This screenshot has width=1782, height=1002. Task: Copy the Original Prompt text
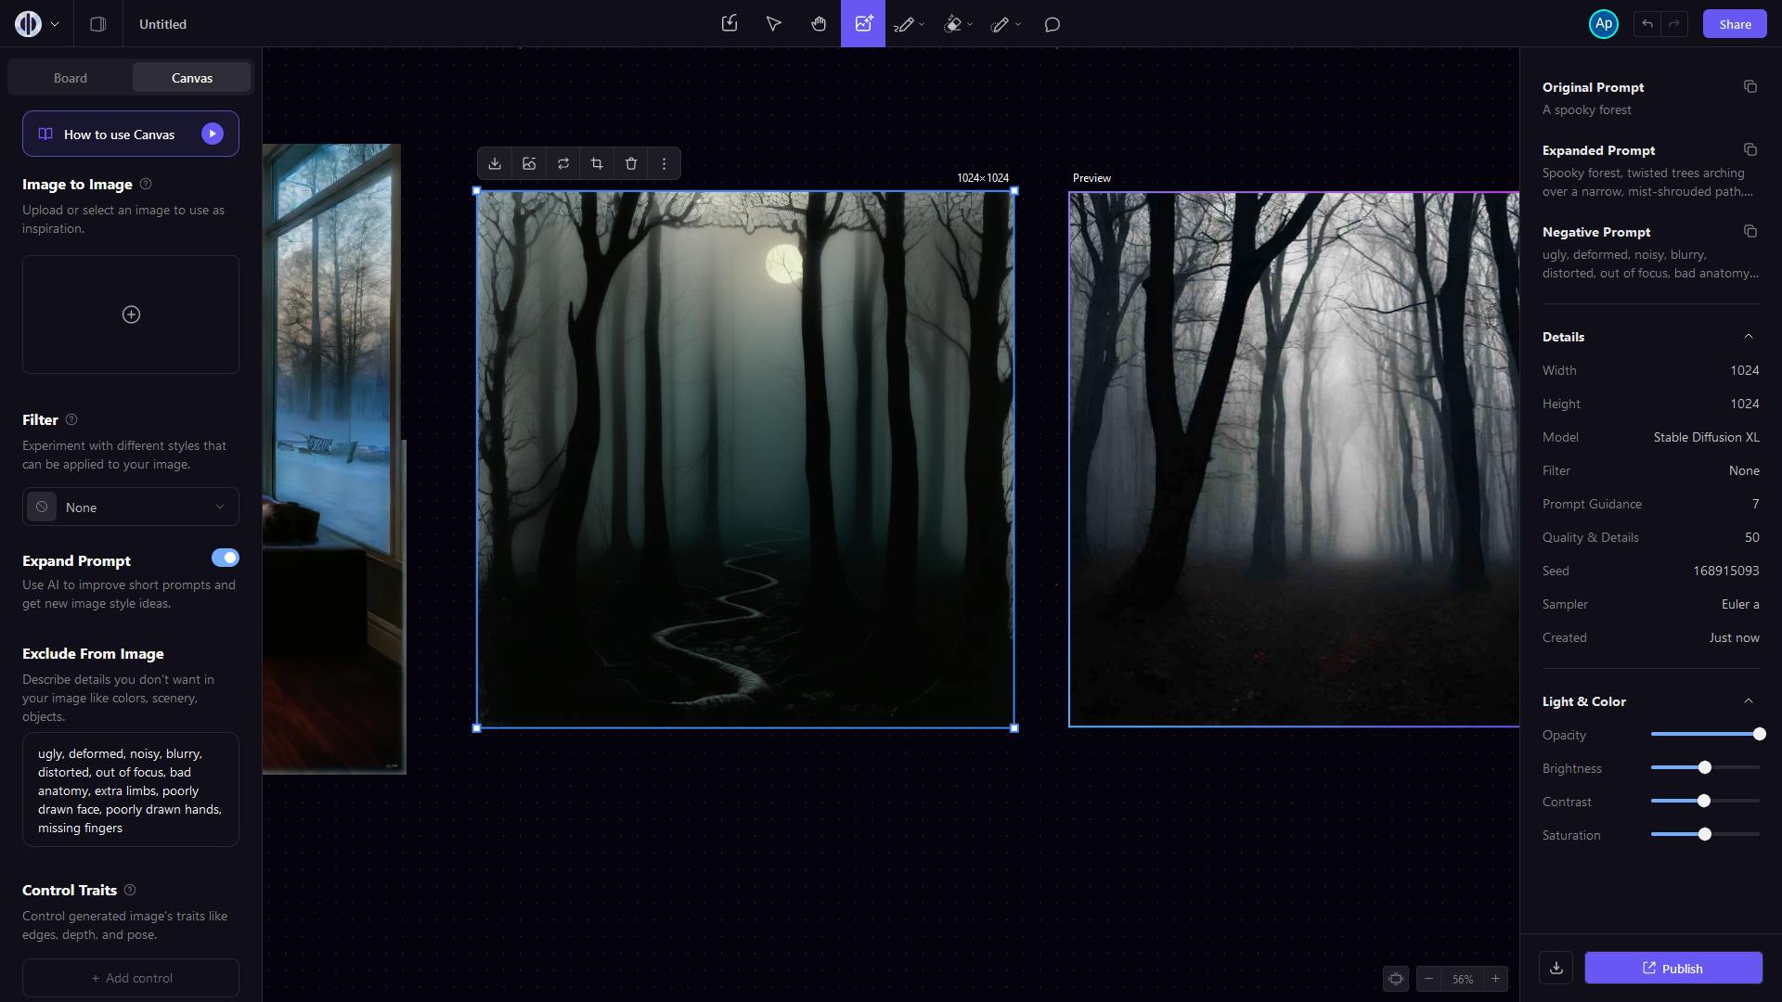click(x=1750, y=86)
